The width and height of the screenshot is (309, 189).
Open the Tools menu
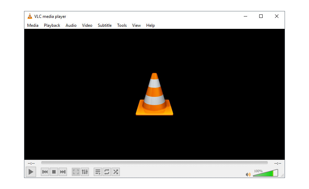pos(122,25)
